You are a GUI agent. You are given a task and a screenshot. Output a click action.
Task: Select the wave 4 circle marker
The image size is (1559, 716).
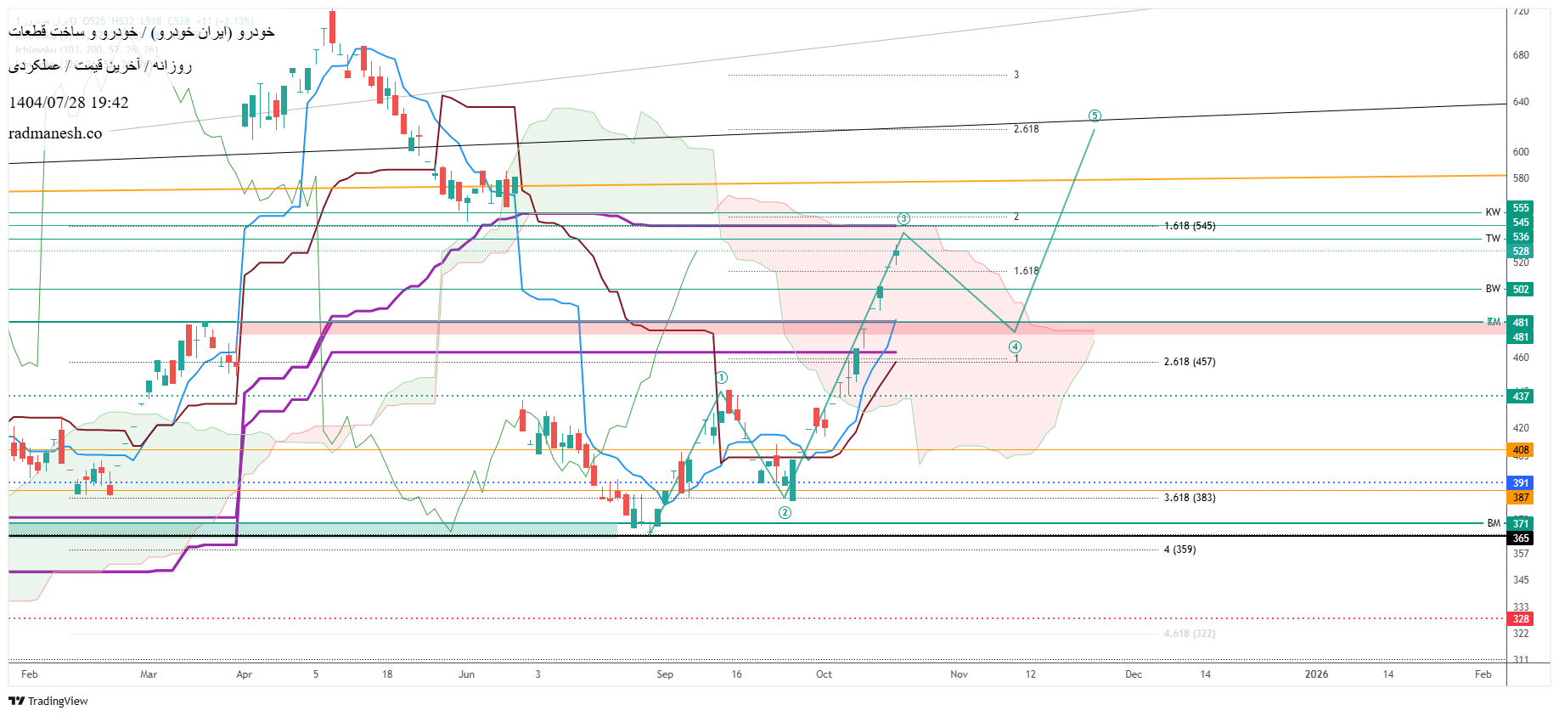click(x=1015, y=347)
